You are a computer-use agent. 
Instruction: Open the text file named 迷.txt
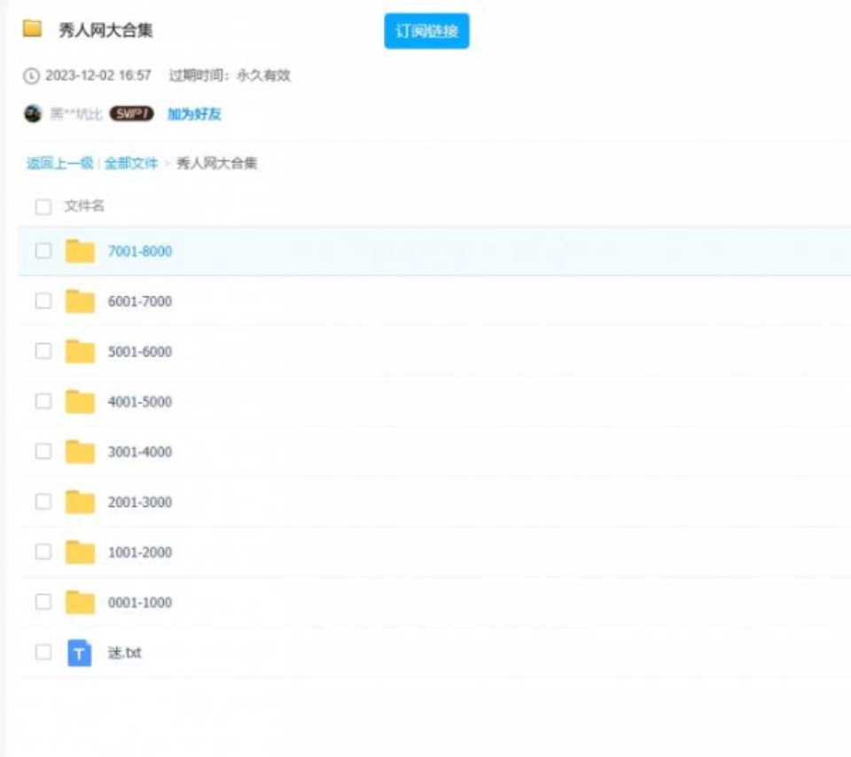[x=125, y=652]
